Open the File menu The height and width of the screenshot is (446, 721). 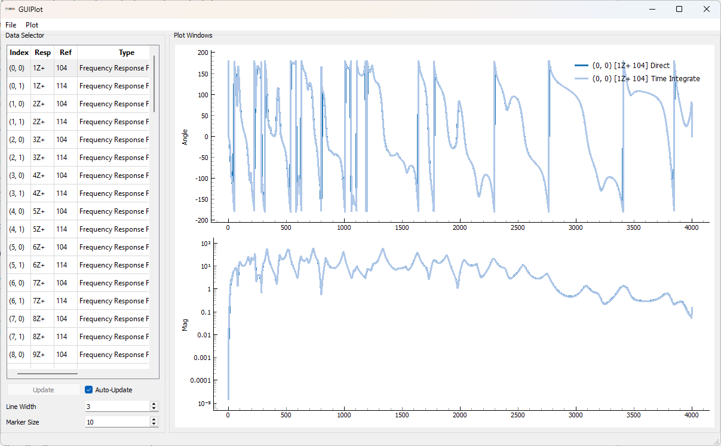coord(11,25)
